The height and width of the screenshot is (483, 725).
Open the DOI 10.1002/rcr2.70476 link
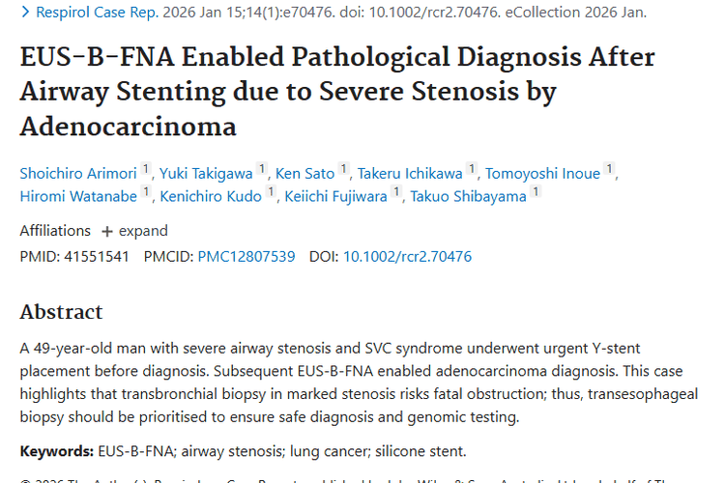click(x=407, y=256)
